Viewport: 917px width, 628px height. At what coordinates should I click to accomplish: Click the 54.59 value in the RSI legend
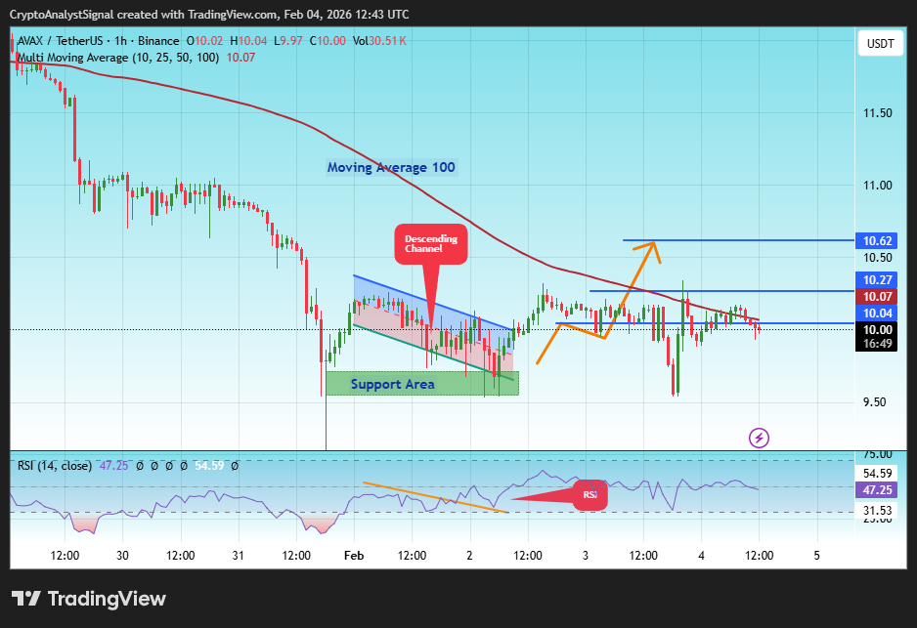209,466
